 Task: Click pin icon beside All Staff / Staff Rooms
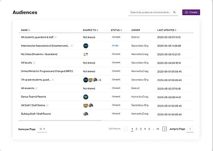point(47,105)
